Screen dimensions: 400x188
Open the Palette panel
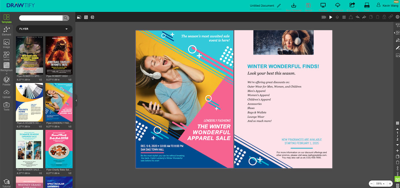click(x=6, y=81)
